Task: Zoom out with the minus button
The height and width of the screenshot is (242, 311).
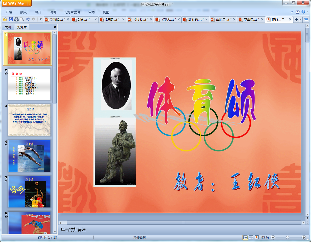Action: [x=273, y=238]
